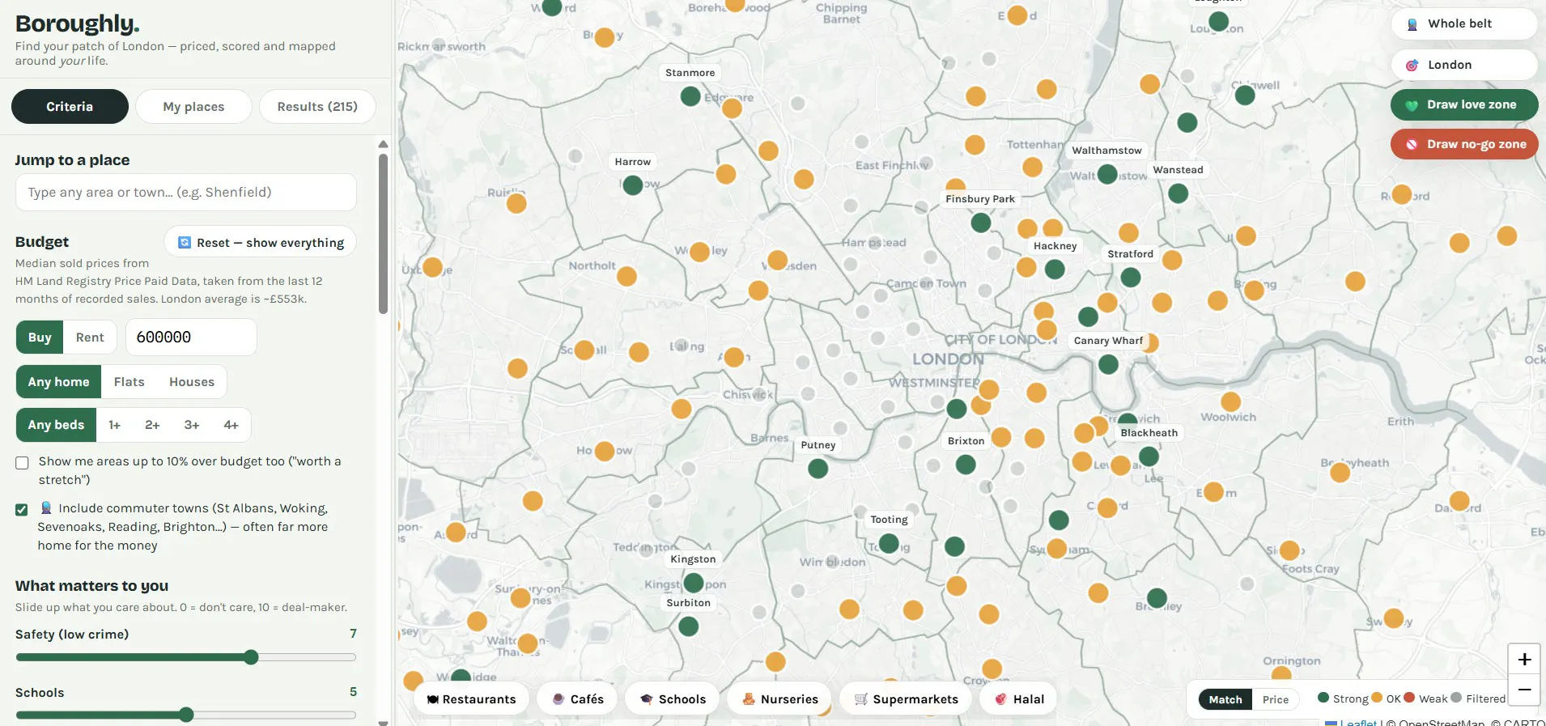The height and width of the screenshot is (726, 1546).
Task: Click the Wanstead green map marker
Action: point(1179,193)
